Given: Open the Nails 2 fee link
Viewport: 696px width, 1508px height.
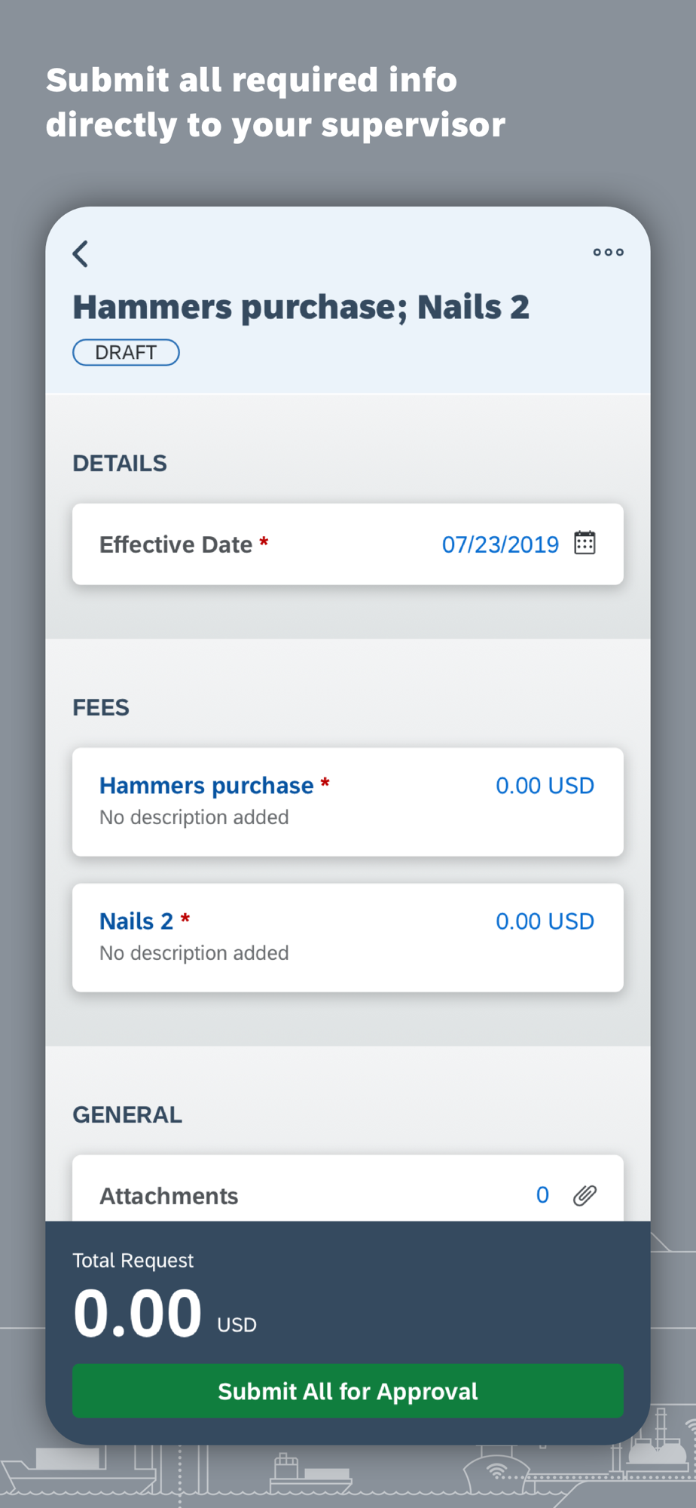Looking at the screenshot, I should [136, 921].
